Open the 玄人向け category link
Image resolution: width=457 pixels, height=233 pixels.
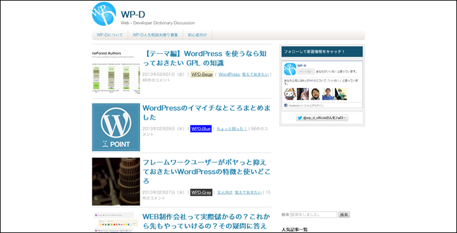[225, 193]
